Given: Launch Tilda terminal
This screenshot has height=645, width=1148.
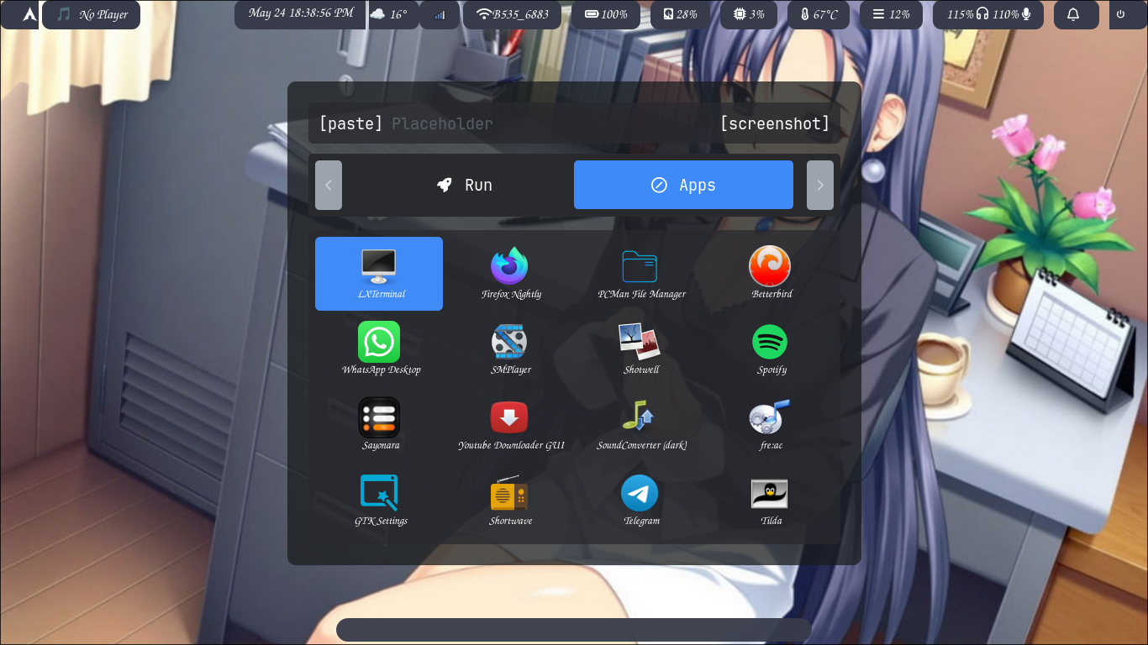Looking at the screenshot, I should tap(771, 501).
